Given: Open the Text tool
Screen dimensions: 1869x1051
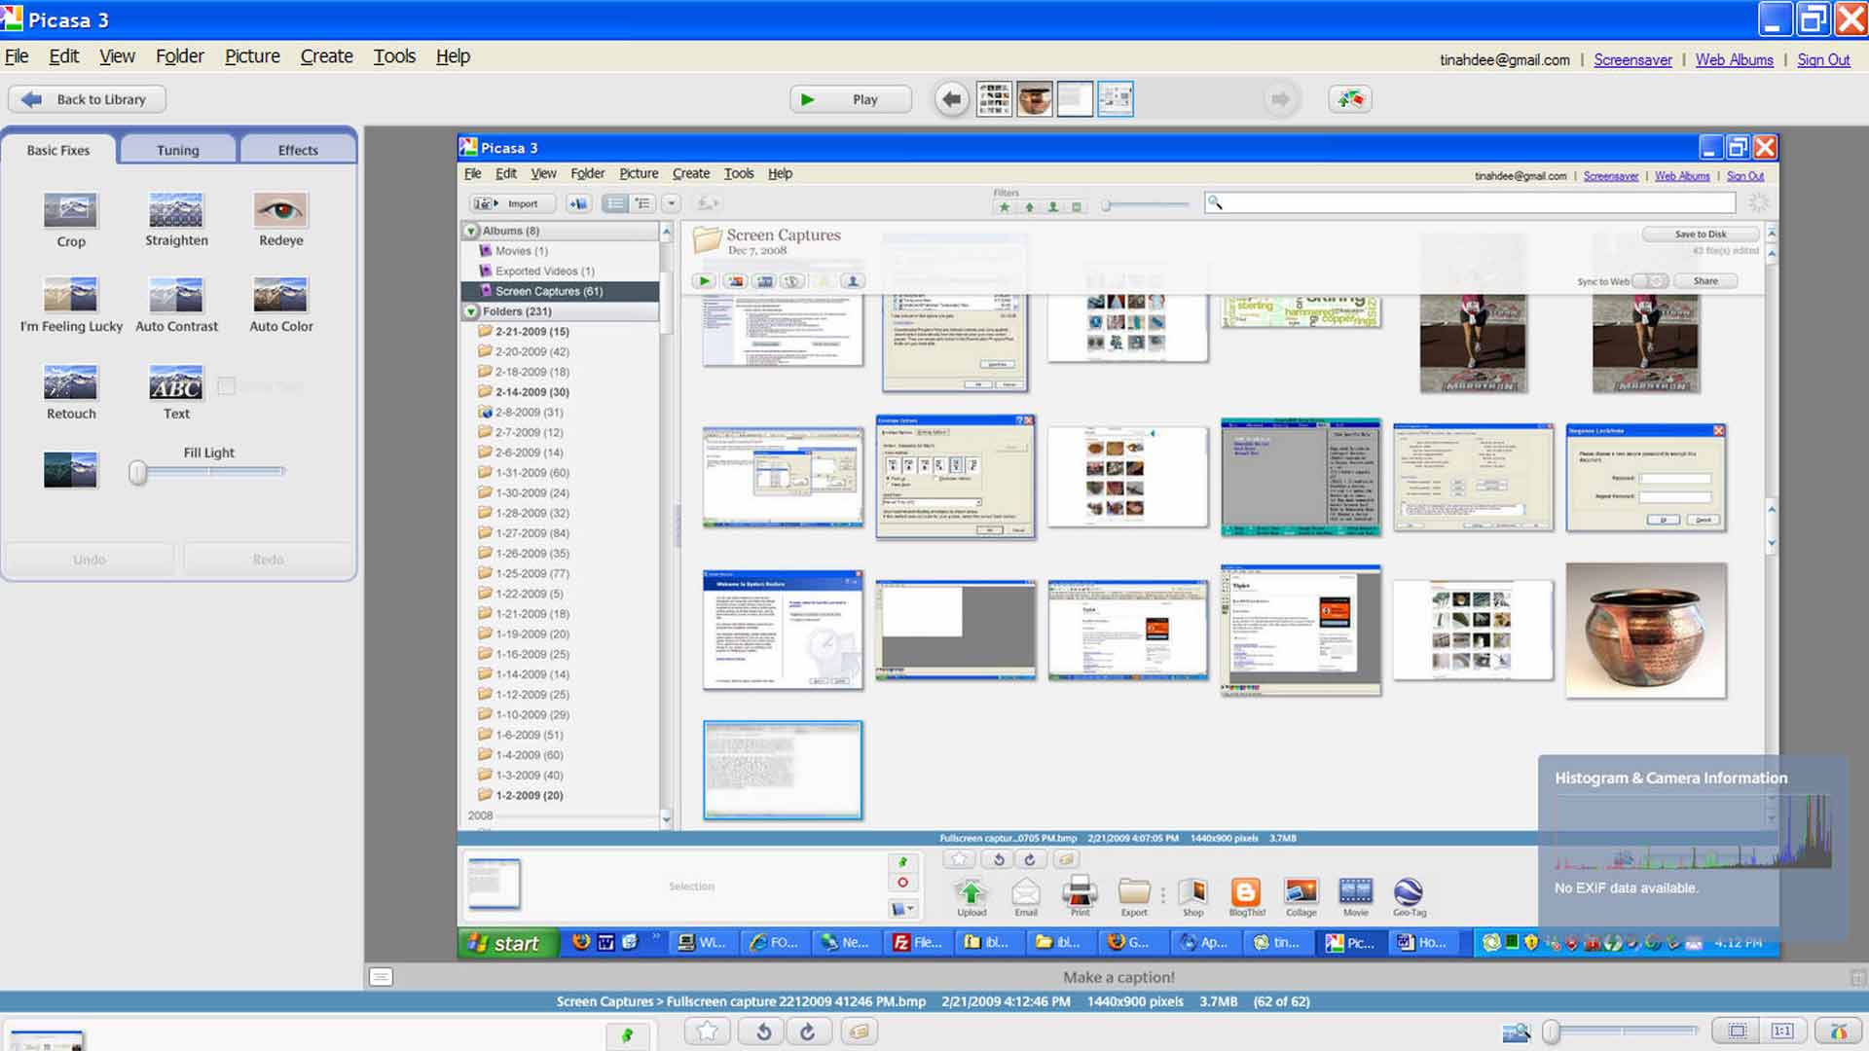Looking at the screenshot, I should click(176, 392).
